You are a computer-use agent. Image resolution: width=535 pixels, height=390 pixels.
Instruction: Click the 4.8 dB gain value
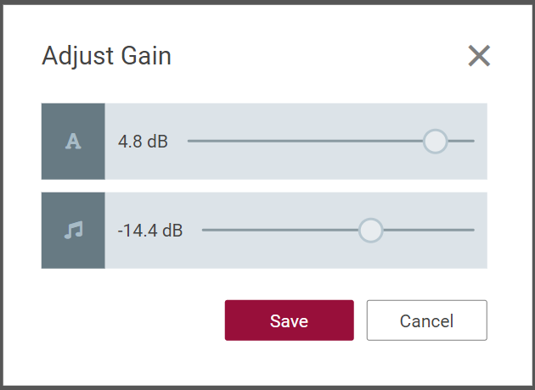tap(143, 142)
